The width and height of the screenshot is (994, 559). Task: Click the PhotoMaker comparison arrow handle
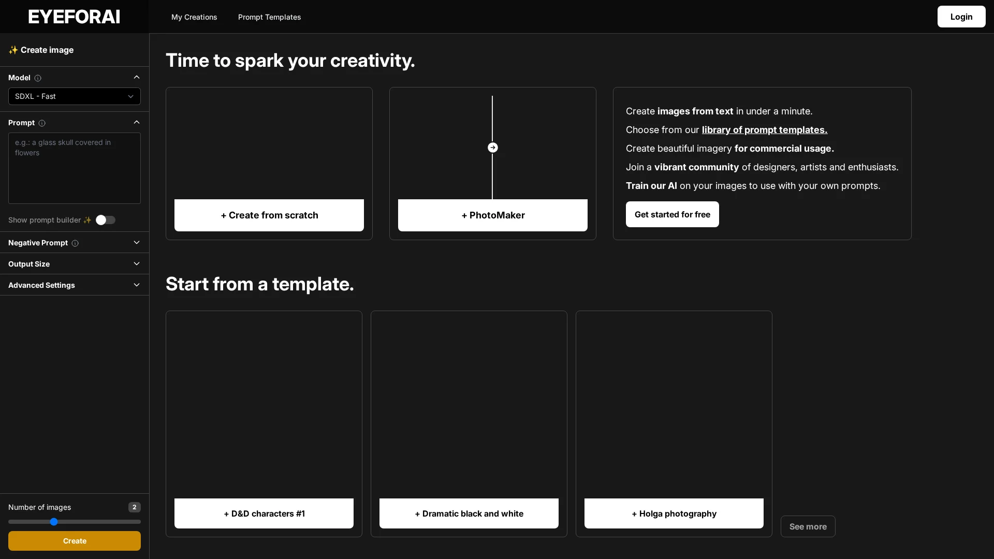(492, 148)
